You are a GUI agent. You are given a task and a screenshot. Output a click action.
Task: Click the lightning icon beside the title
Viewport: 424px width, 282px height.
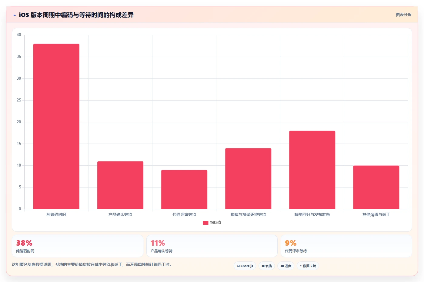(14, 15)
